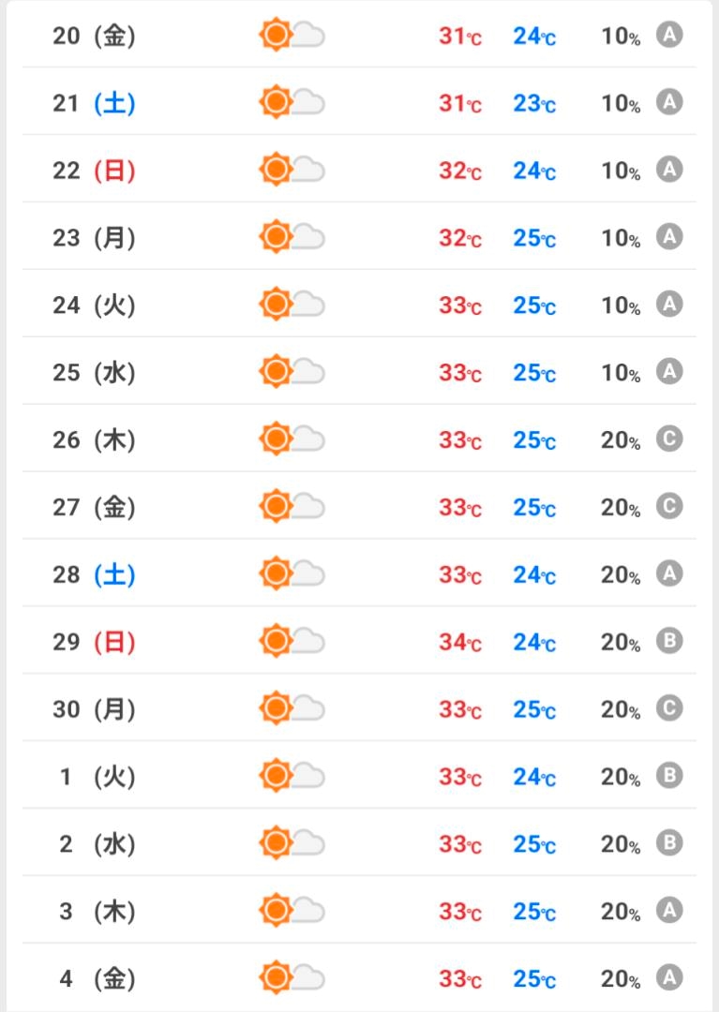Tap the reliability C badge on 26 (木)
This screenshot has width=719, height=1012.
pyautogui.click(x=668, y=439)
